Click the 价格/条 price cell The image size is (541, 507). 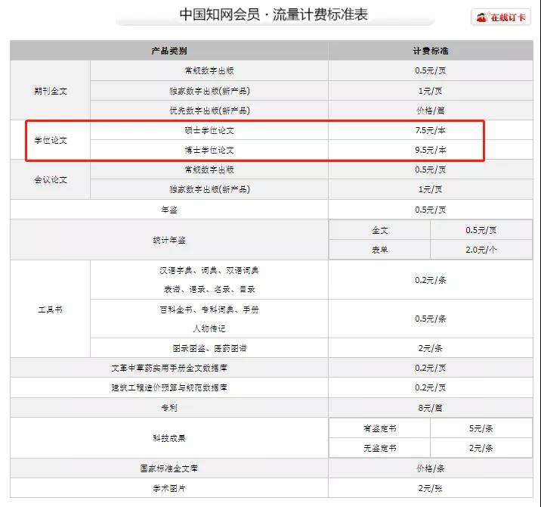coord(431,468)
